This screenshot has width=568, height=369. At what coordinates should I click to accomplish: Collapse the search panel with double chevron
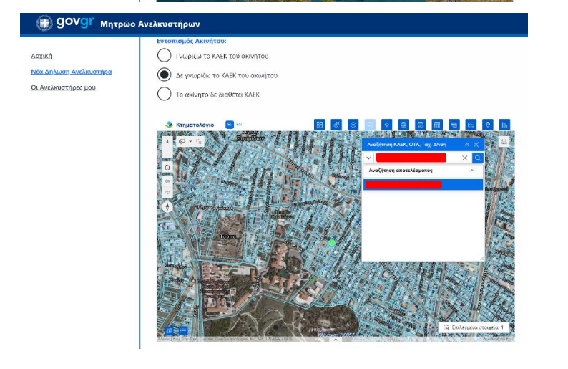pos(467,145)
